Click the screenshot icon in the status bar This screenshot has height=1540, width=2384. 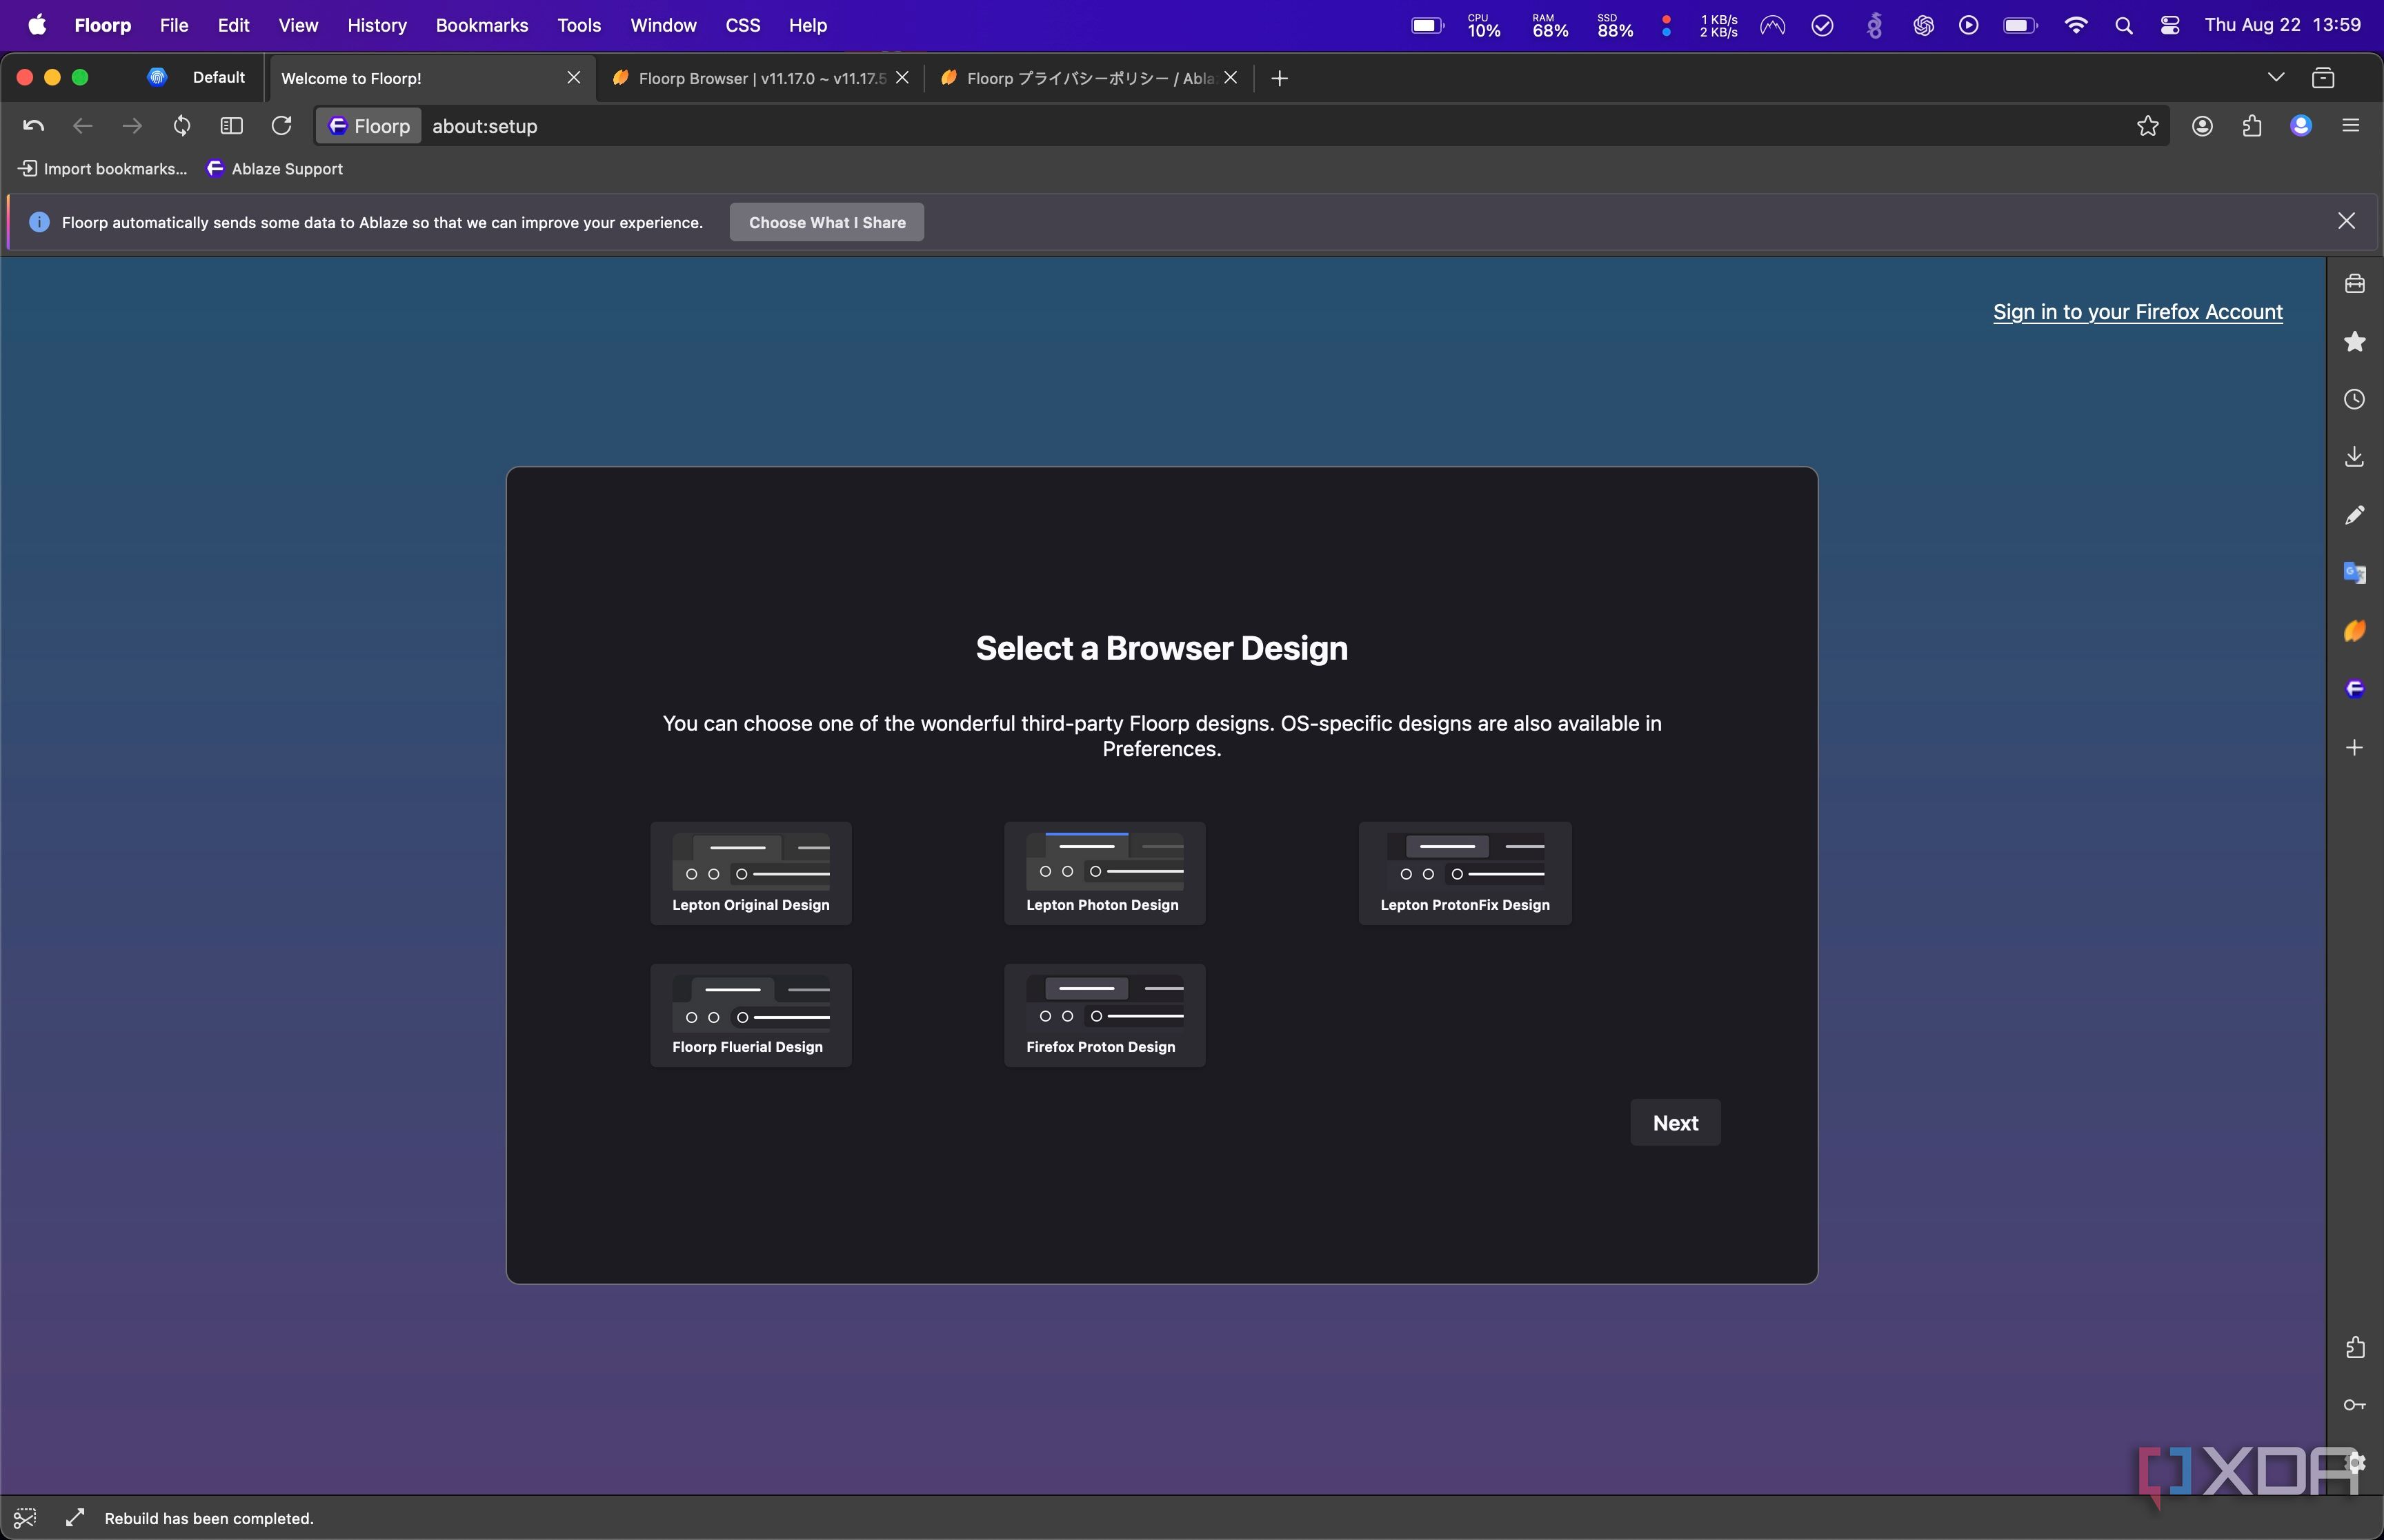[25, 1518]
